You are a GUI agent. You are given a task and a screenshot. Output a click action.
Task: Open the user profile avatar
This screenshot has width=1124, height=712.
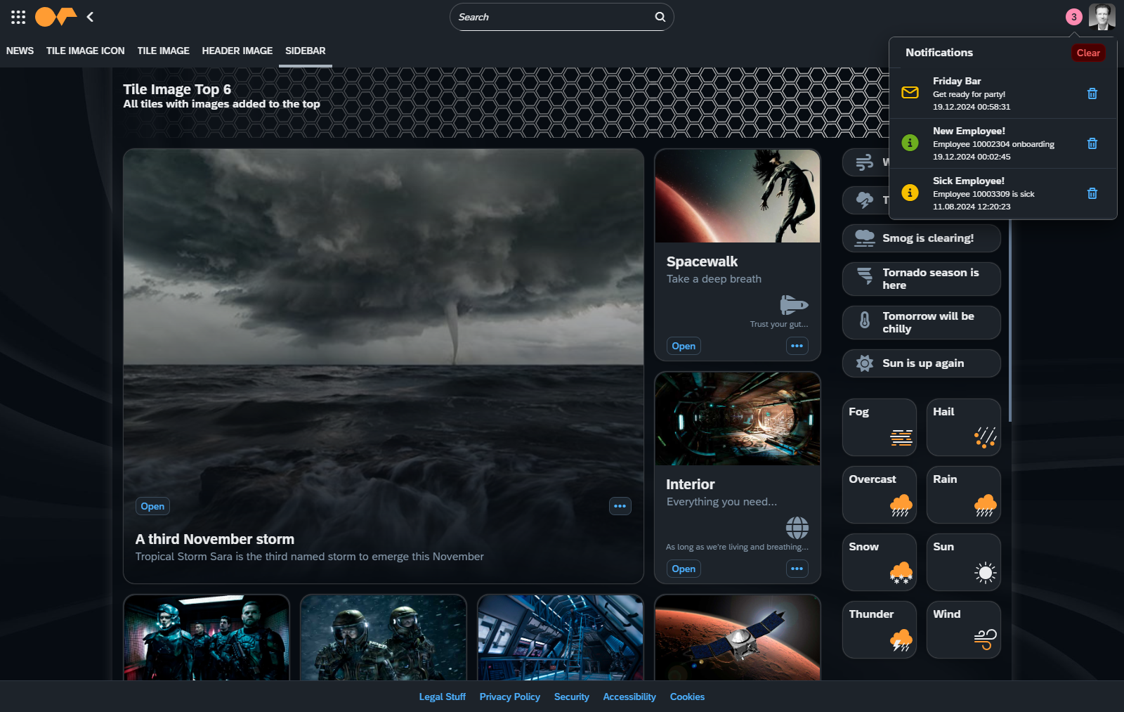tap(1102, 17)
